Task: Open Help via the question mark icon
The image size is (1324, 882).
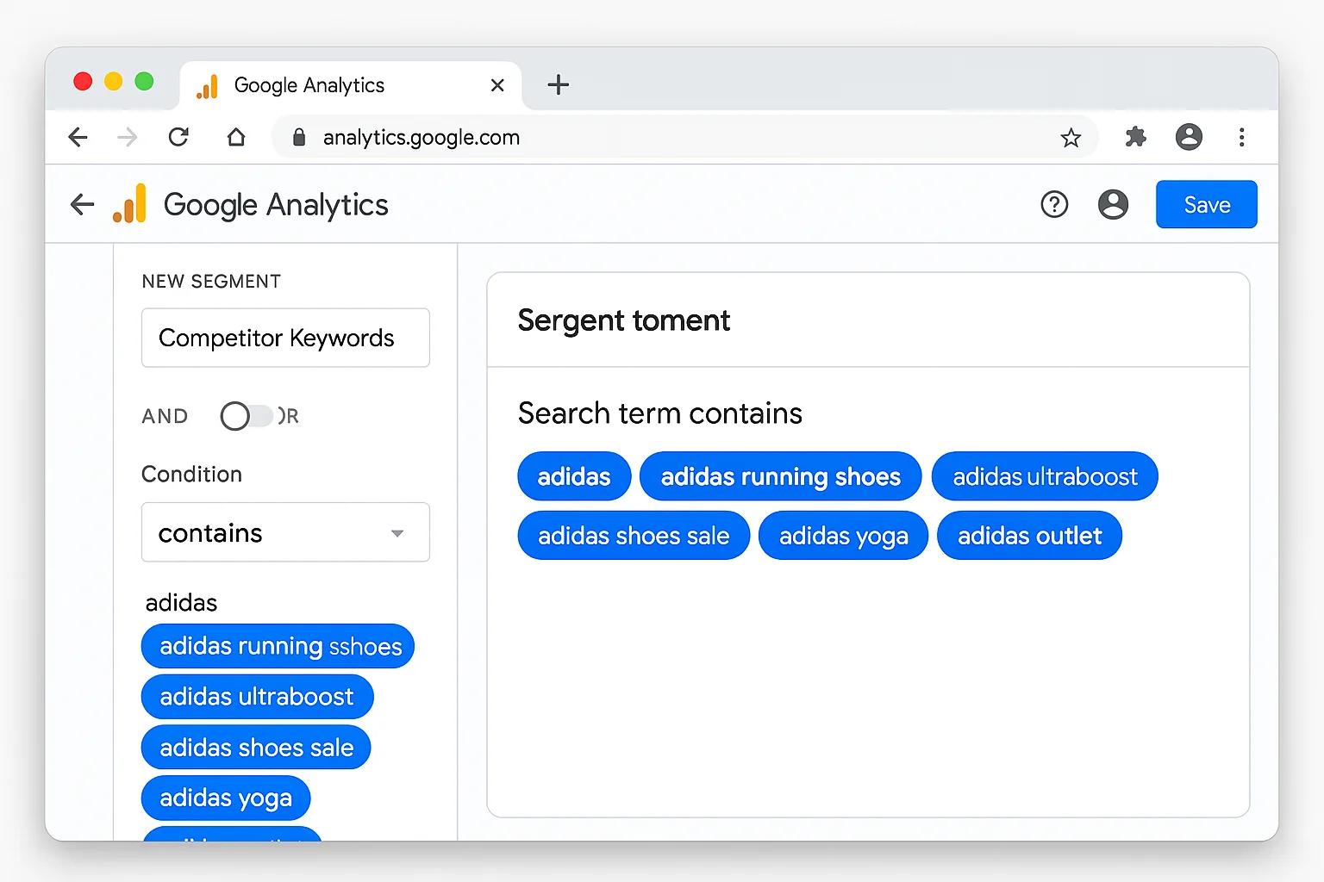Action: pos(1054,204)
